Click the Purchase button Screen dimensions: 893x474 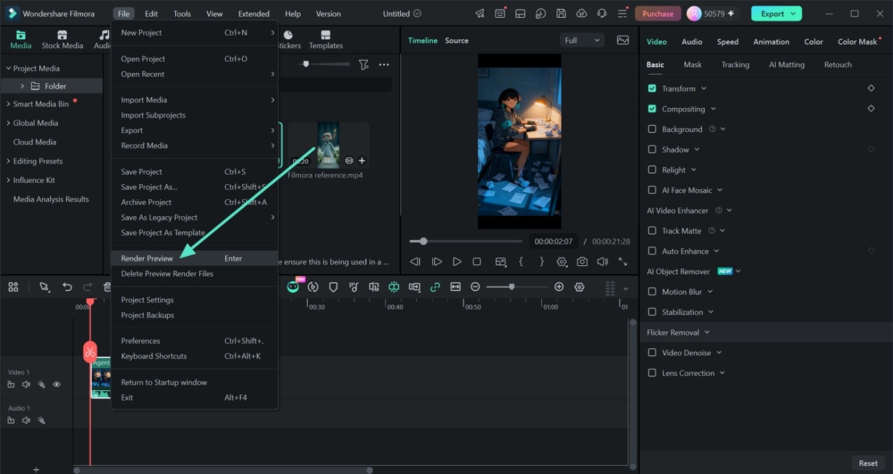[x=657, y=14]
